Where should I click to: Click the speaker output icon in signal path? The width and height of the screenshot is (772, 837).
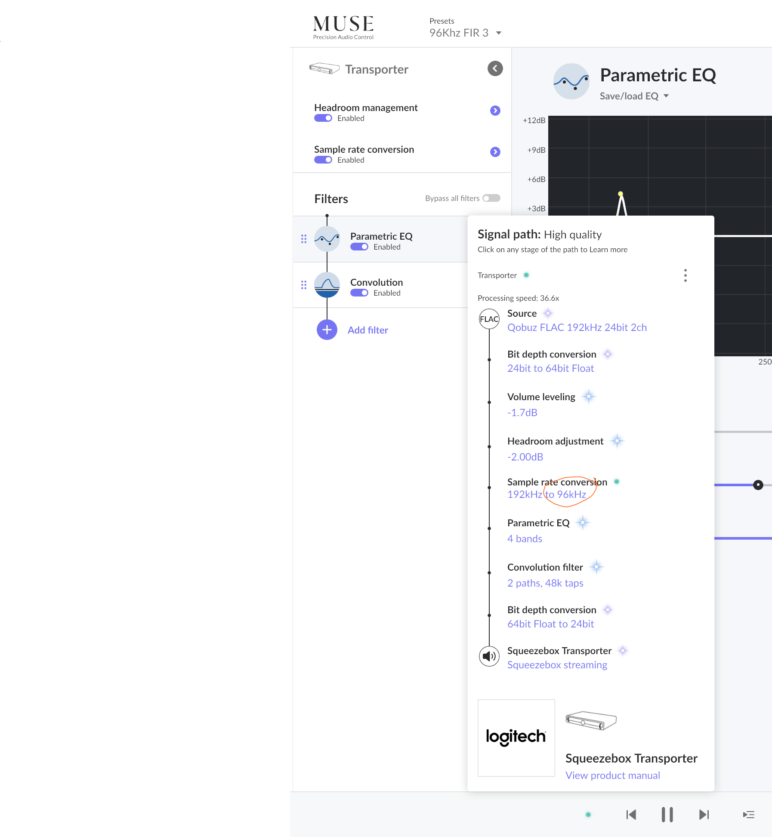[x=489, y=656]
